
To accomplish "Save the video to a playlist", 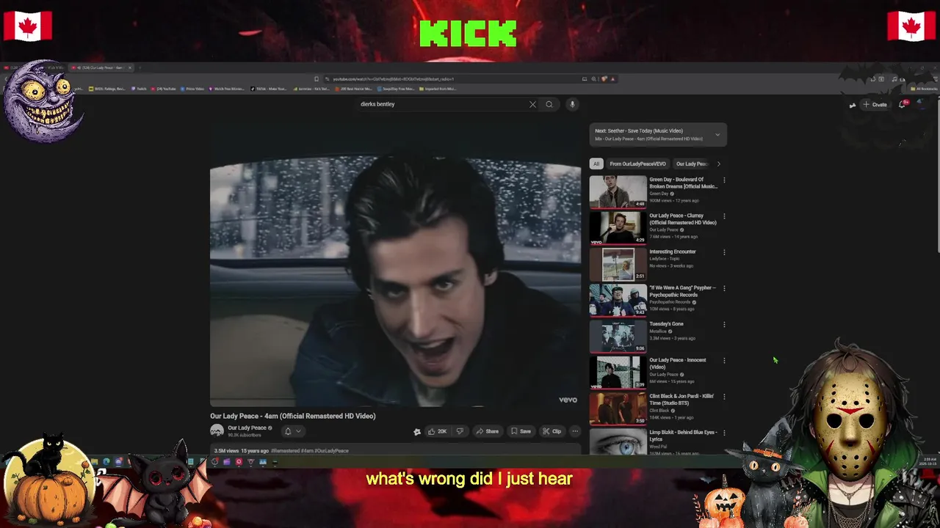I will pyautogui.click(x=521, y=431).
